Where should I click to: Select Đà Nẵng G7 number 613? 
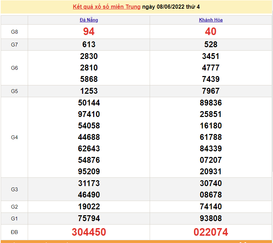[89, 44]
